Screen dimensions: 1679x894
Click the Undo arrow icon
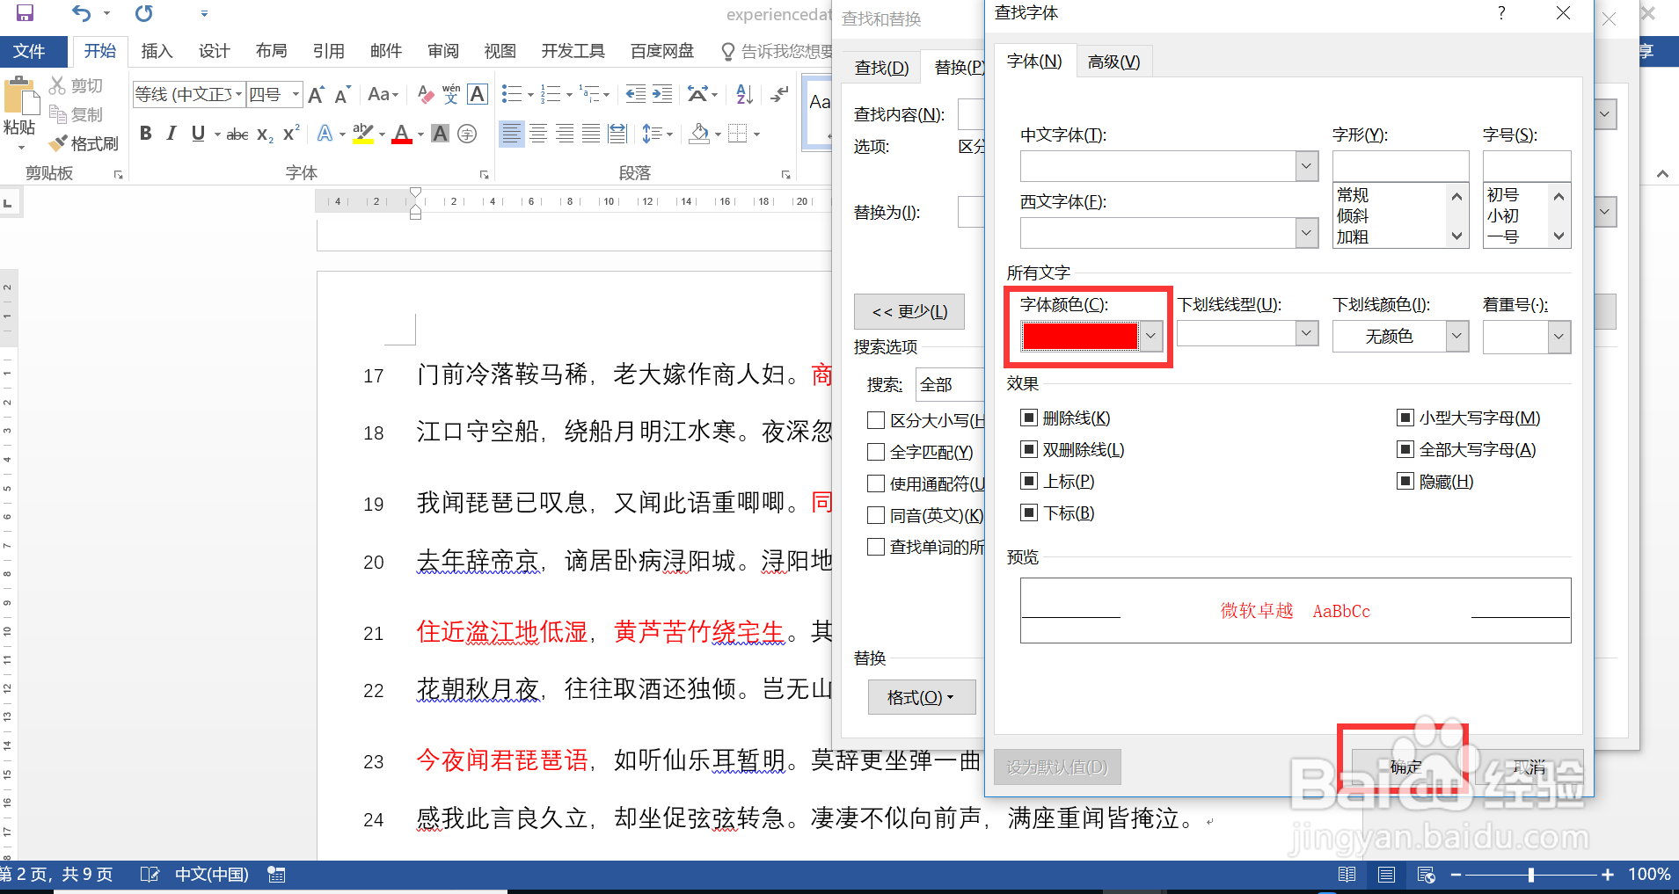pyautogui.click(x=81, y=13)
